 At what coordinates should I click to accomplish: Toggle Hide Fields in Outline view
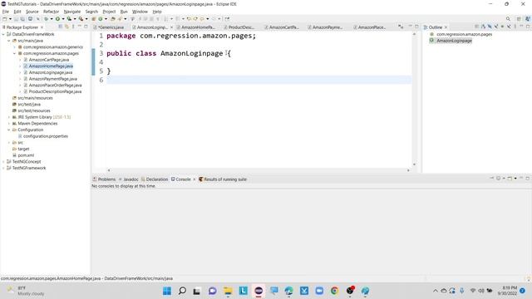coord(490,27)
